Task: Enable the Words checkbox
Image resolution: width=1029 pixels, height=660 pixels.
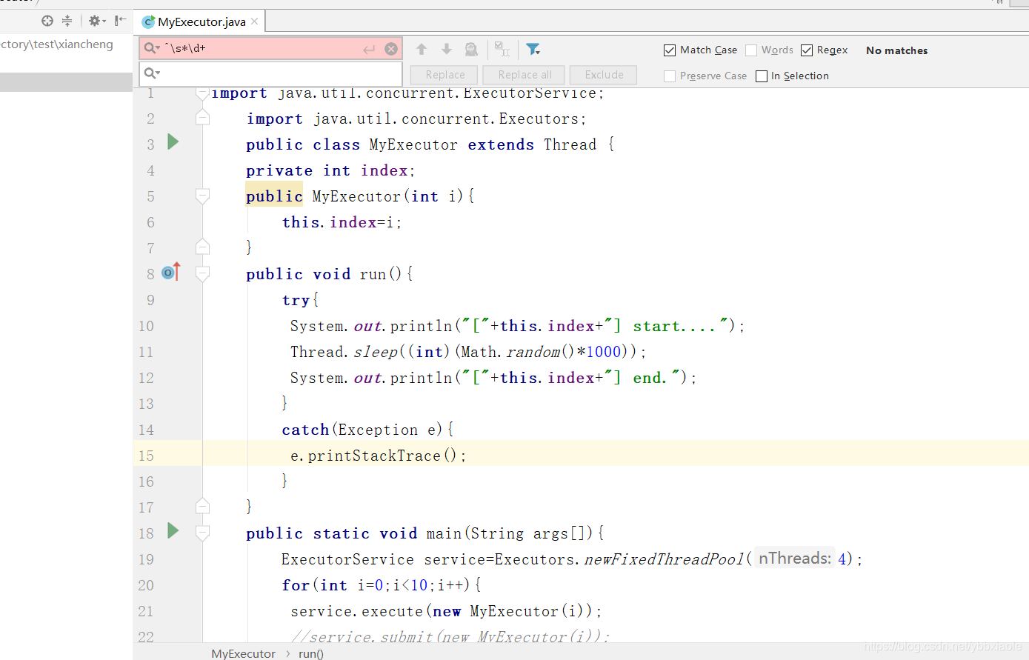Action: 751,50
